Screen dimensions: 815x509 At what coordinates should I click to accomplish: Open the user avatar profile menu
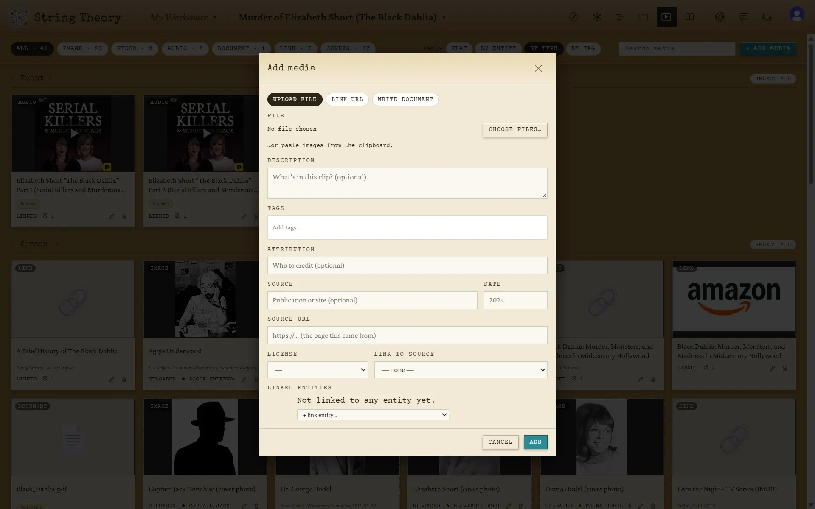[x=797, y=14]
